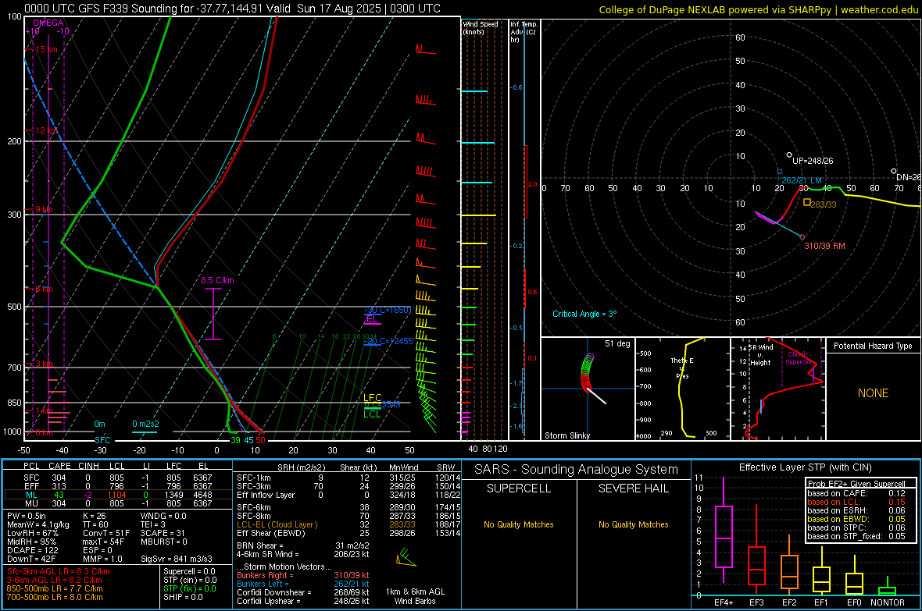Click the Supercell = 0.0 parameter
The height and width of the screenshot is (611, 922).
point(189,571)
